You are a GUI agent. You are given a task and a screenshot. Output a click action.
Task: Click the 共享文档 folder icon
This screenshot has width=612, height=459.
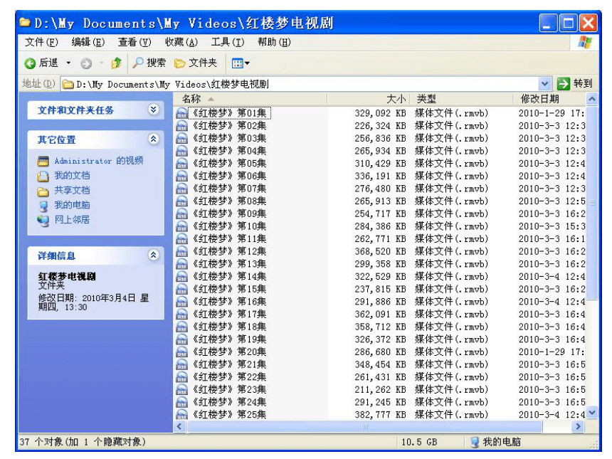pyautogui.click(x=43, y=191)
